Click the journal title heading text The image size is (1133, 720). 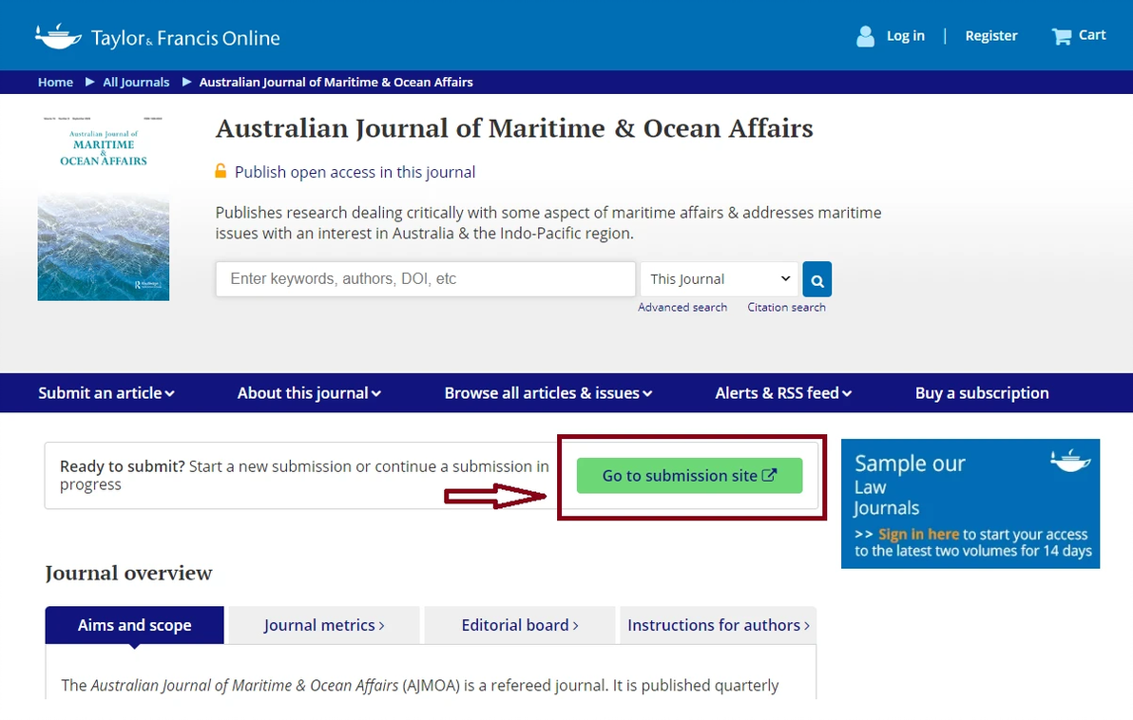pyautogui.click(x=514, y=128)
